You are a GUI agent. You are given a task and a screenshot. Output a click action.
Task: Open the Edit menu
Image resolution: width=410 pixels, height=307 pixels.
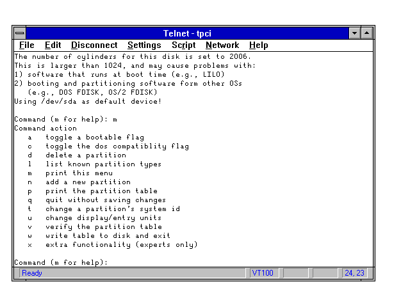(53, 45)
